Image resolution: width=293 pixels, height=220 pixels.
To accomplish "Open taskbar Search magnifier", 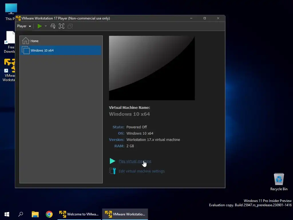I will pyautogui.click(x=21, y=214).
